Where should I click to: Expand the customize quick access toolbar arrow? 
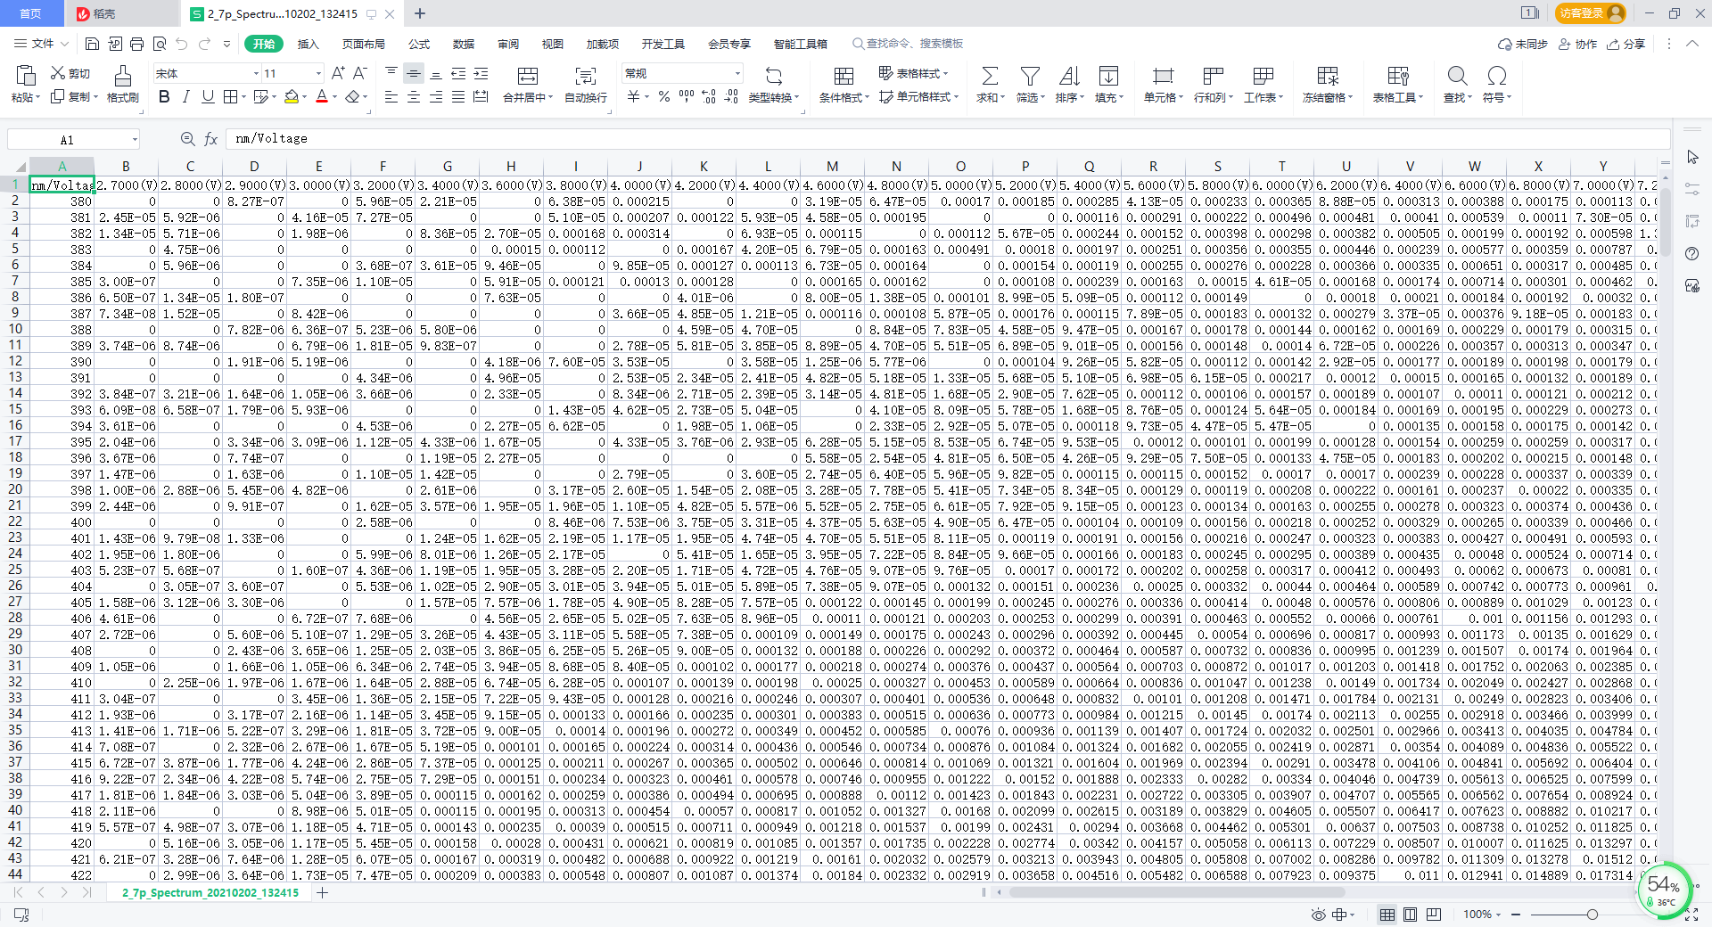point(226,44)
